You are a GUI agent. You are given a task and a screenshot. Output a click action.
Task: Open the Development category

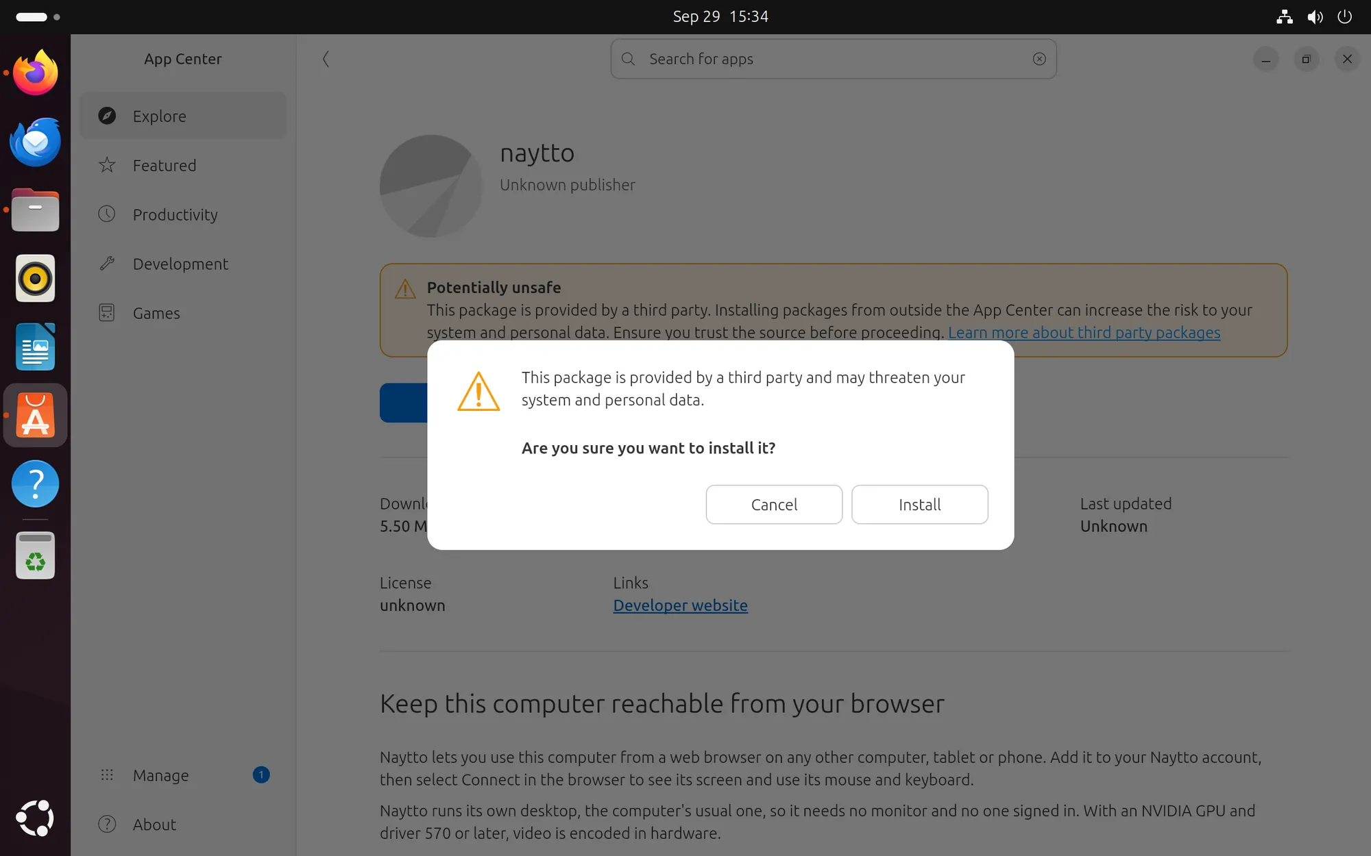tap(183, 264)
